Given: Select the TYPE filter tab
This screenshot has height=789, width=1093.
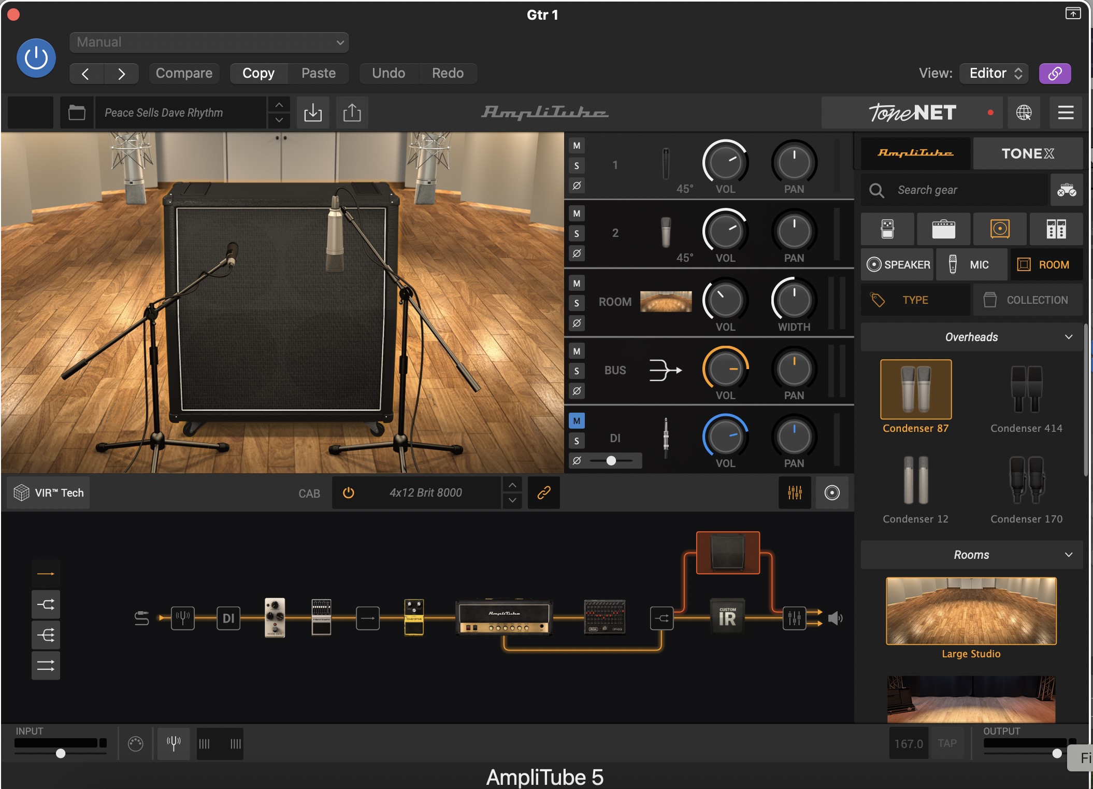Looking at the screenshot, I should click(x=915, y=300).
